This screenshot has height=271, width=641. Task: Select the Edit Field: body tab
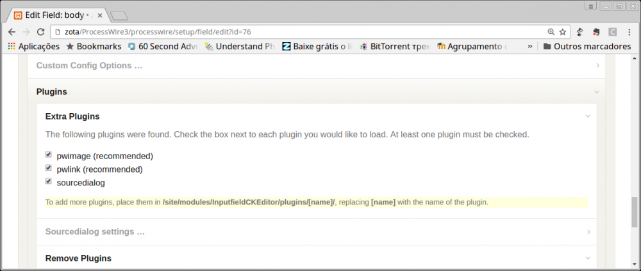click(58, 15)
